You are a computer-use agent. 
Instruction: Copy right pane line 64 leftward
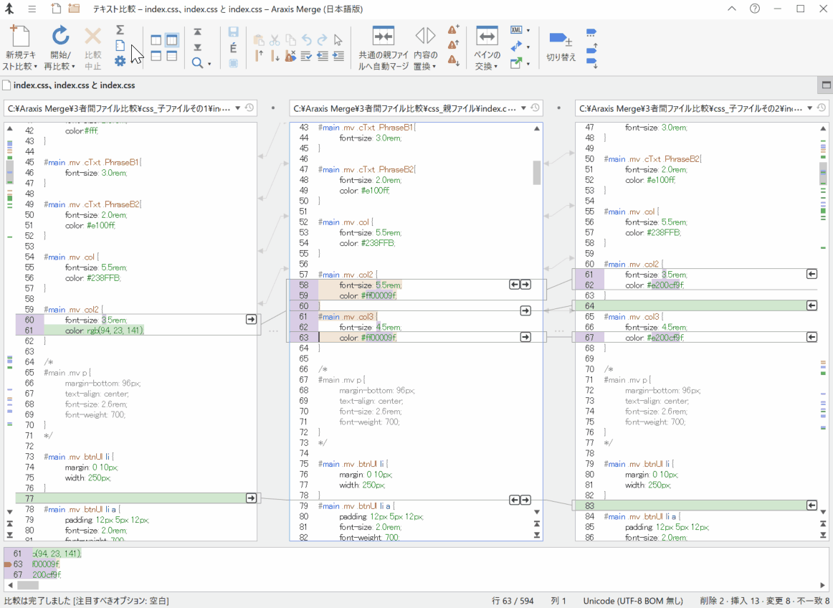click(x=811, y=305)
